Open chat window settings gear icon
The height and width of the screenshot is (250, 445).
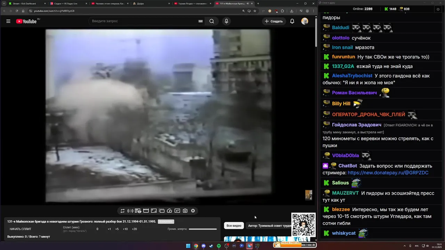coord(438,9)
